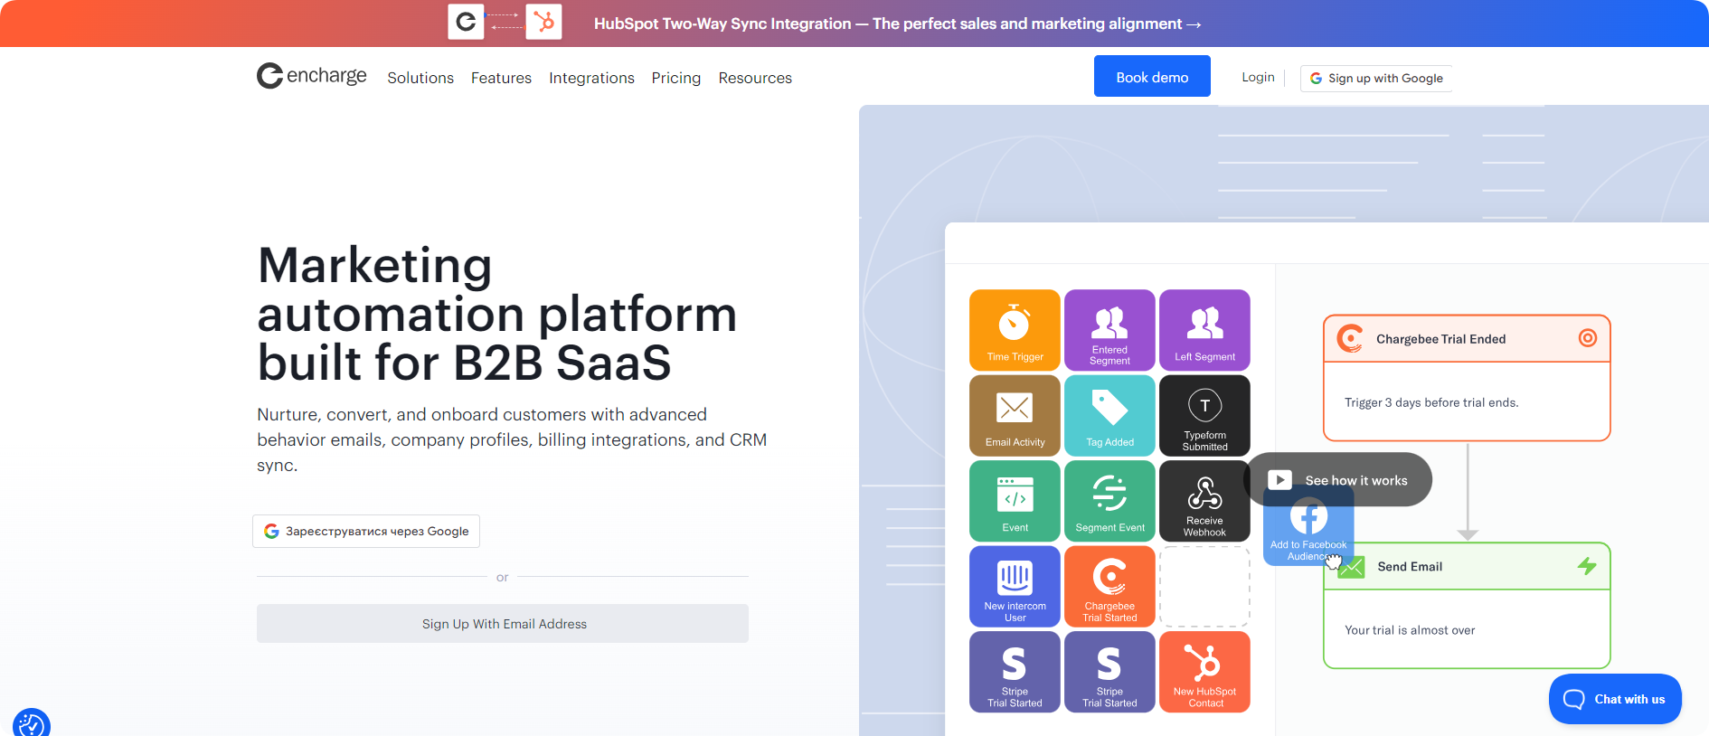Select the Email Activity tile
1709x736 pixels.
pyautogui.click(x=1015, y=415)
